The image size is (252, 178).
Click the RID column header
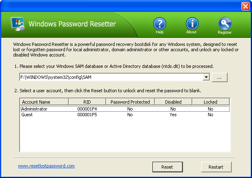point(87,102)
